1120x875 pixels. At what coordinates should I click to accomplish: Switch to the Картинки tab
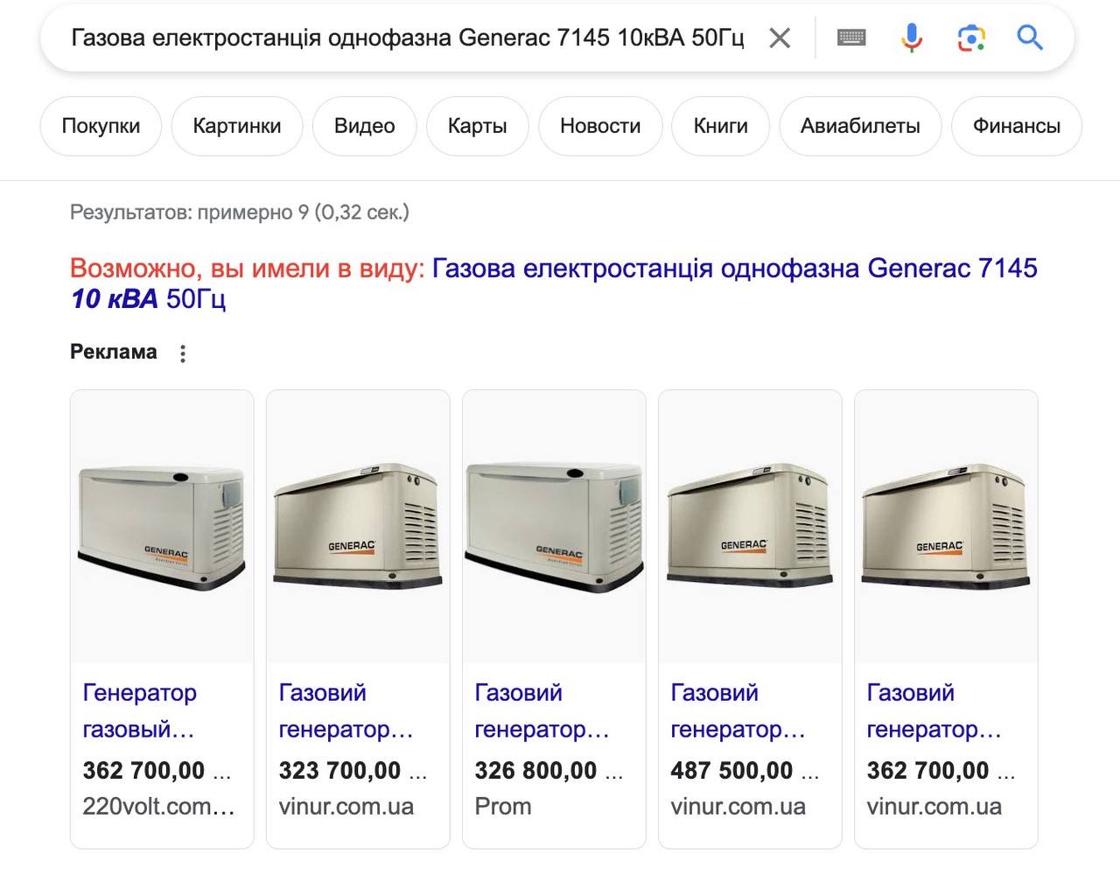237,126
